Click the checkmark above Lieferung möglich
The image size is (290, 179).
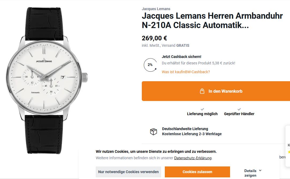202,109
